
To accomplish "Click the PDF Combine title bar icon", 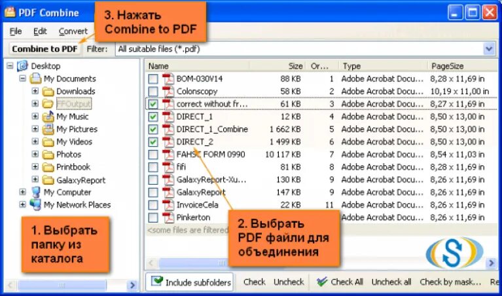I will [x=10, y=12].
